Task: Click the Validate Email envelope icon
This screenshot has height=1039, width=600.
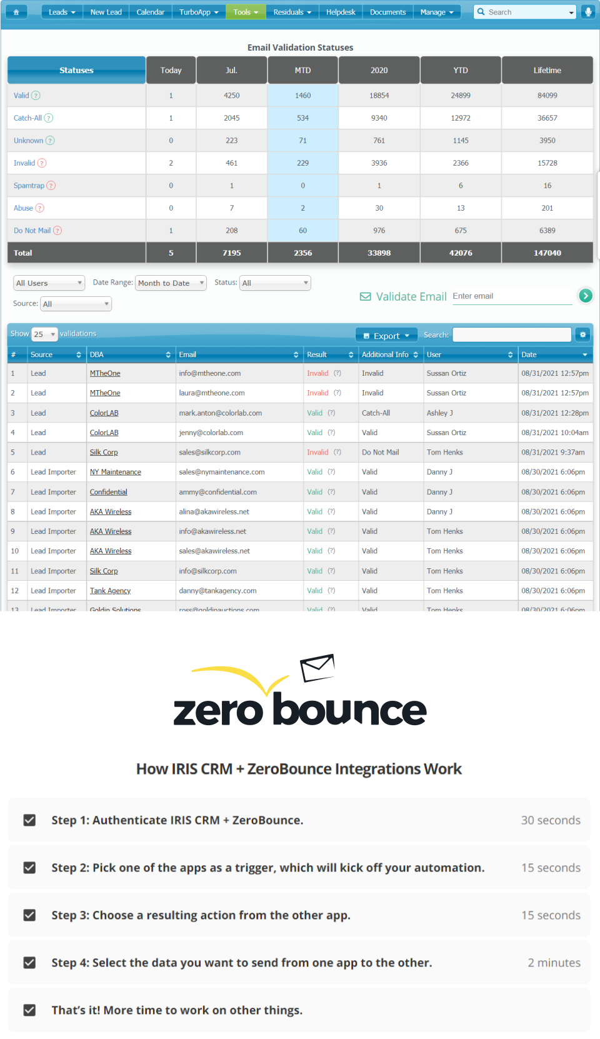Action: [366, 296]
